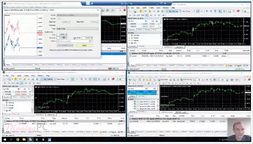Click Services item in top-right Navigator
Screen dimensions: 253x144
click(x=136, y=35)
